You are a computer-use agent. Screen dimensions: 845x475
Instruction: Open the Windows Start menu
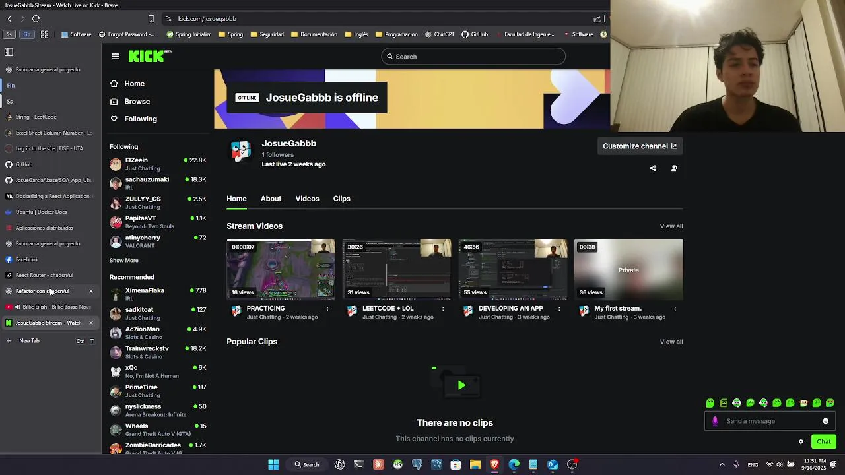[x=273, y=464]
